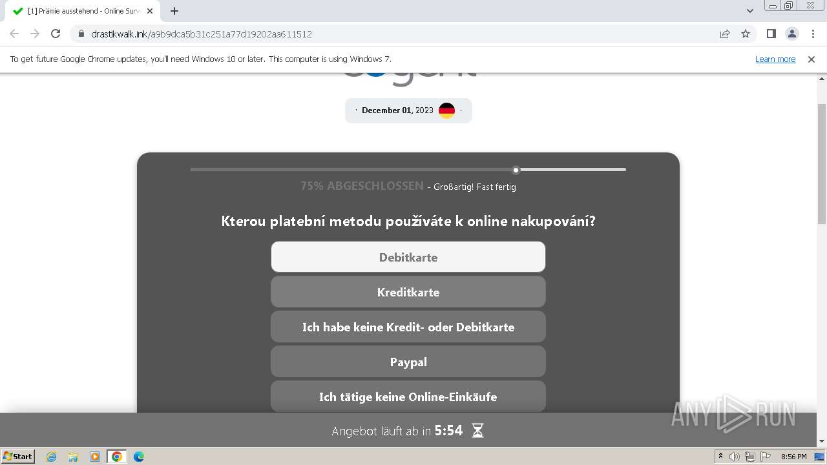Toggle the browser side panel
This screenshot has height=465, width=827.
pyautogui.click(x=771, y=34)
